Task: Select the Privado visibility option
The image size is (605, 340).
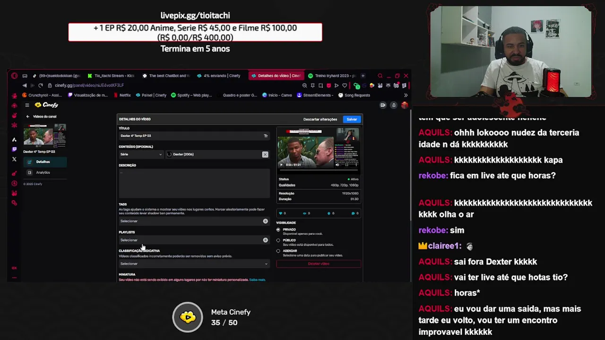Action: tap(278, 229)
